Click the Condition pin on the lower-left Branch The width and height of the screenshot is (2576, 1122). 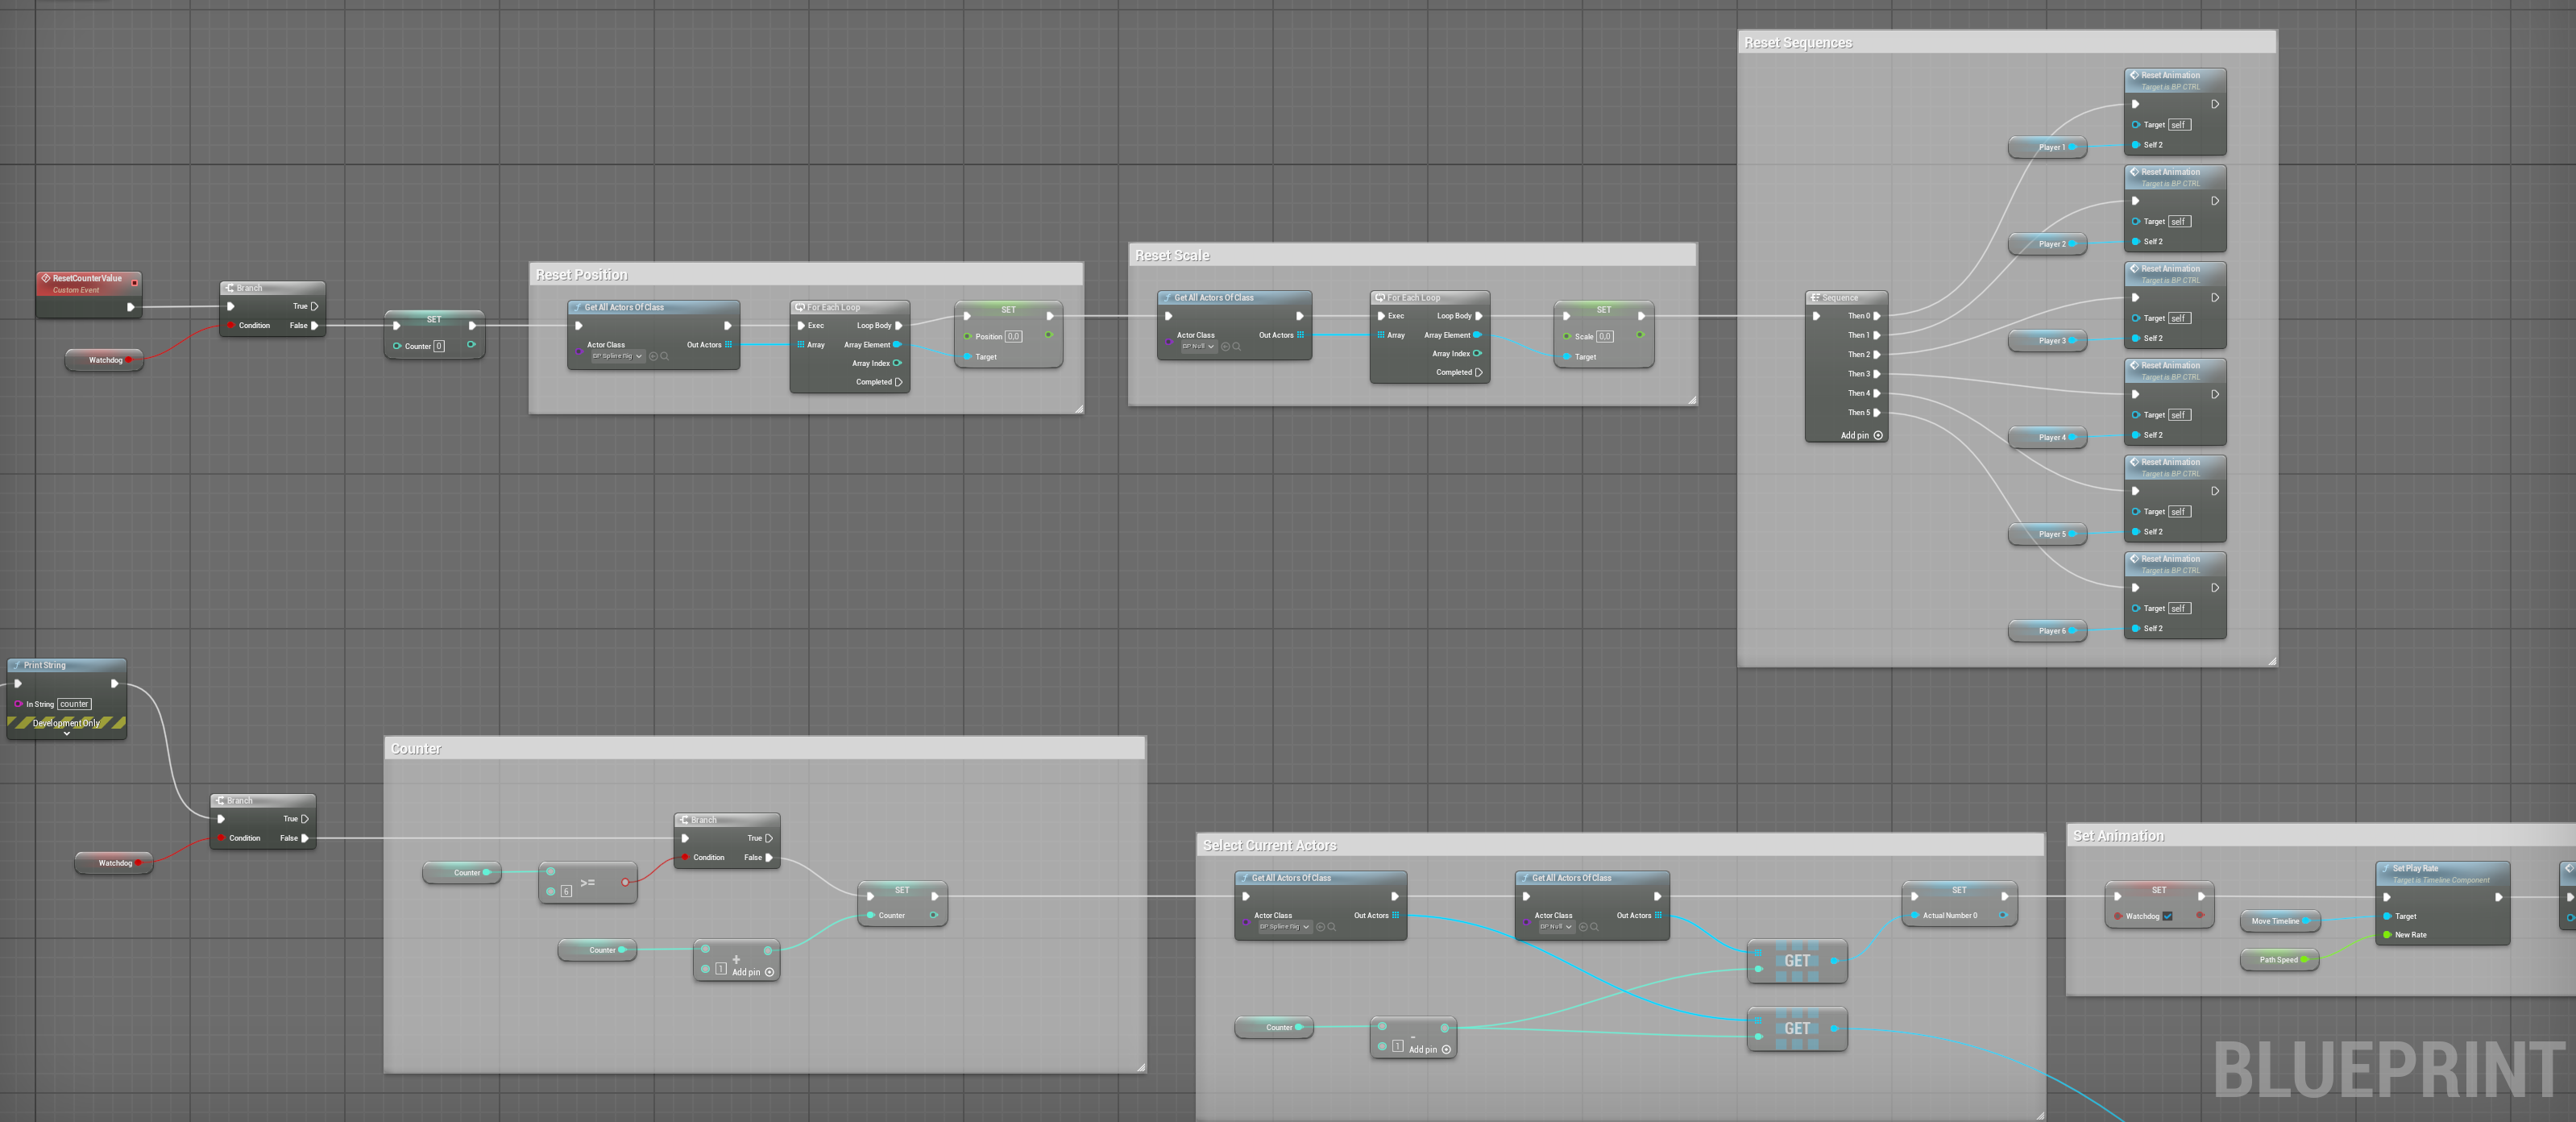[x=221, y=838]
